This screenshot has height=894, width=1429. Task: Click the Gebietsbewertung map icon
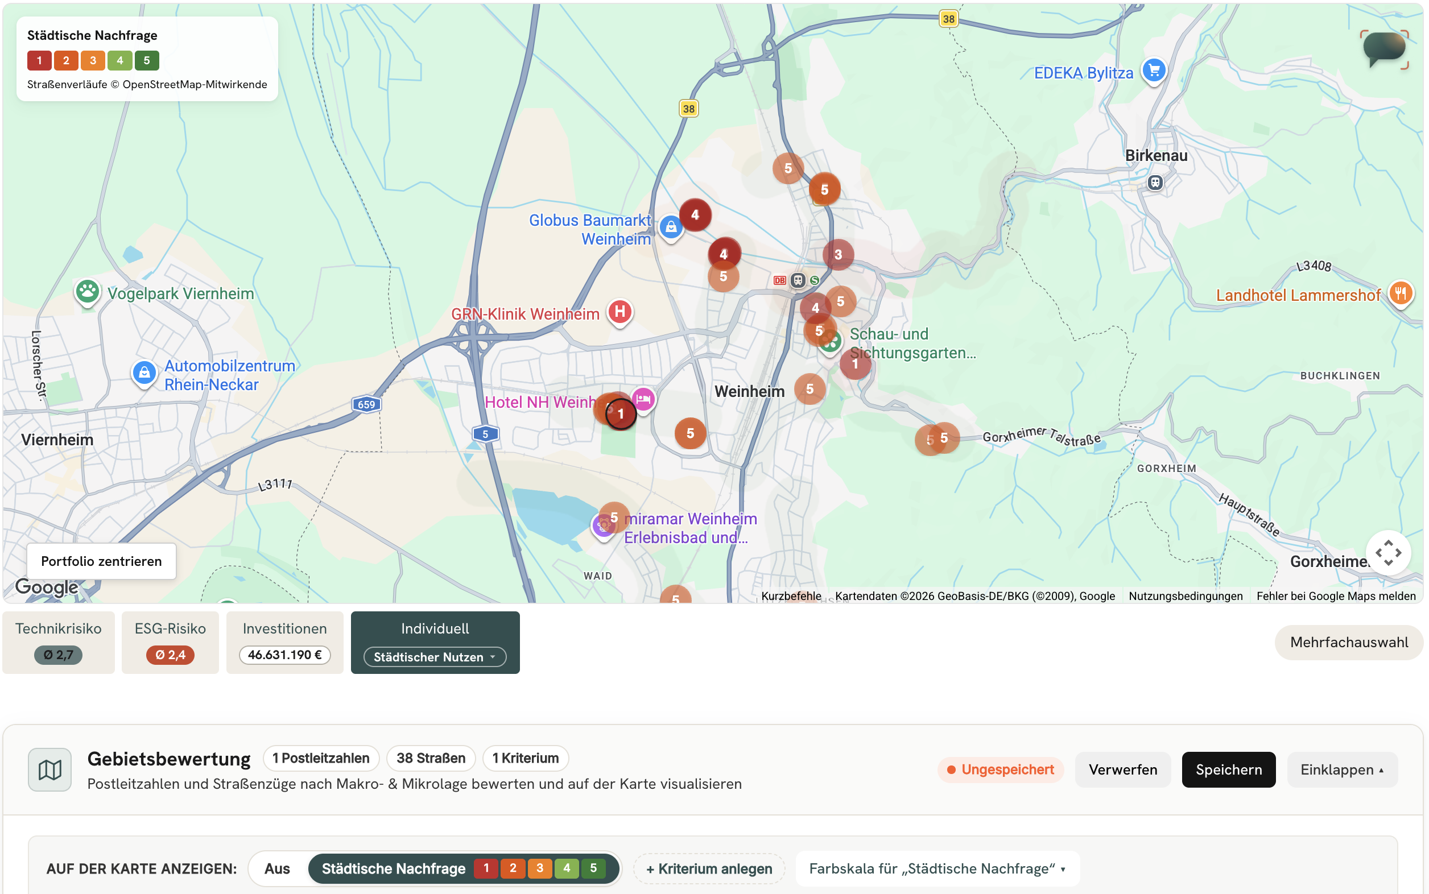tap(49, 769)
